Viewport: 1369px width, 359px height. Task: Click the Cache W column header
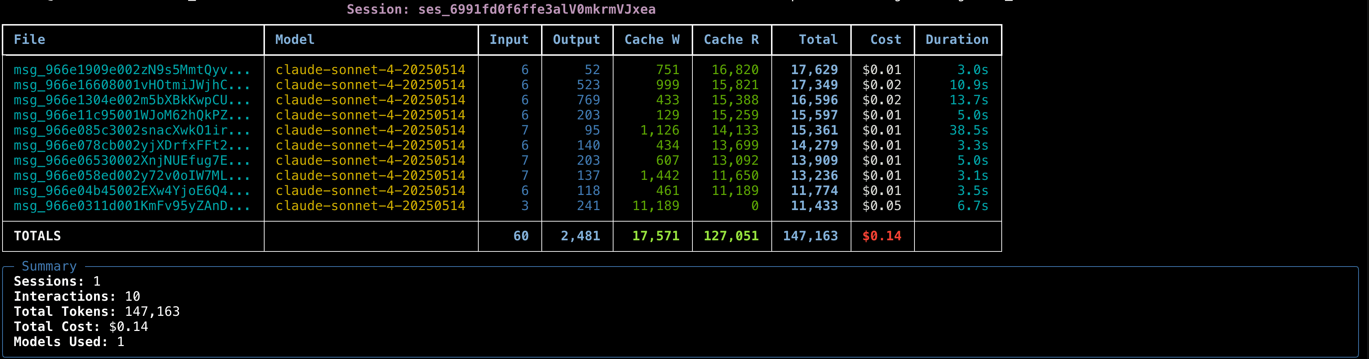pyautogui.click(x=653, y=39)
